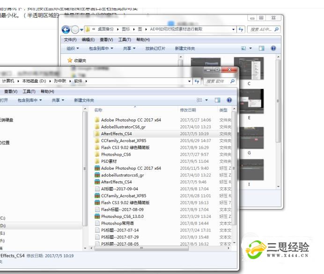The height and width of the screenshot is (274, 324).
Task: Click 新建文件夹 in front window toolbar
Action: coord(84,100)
